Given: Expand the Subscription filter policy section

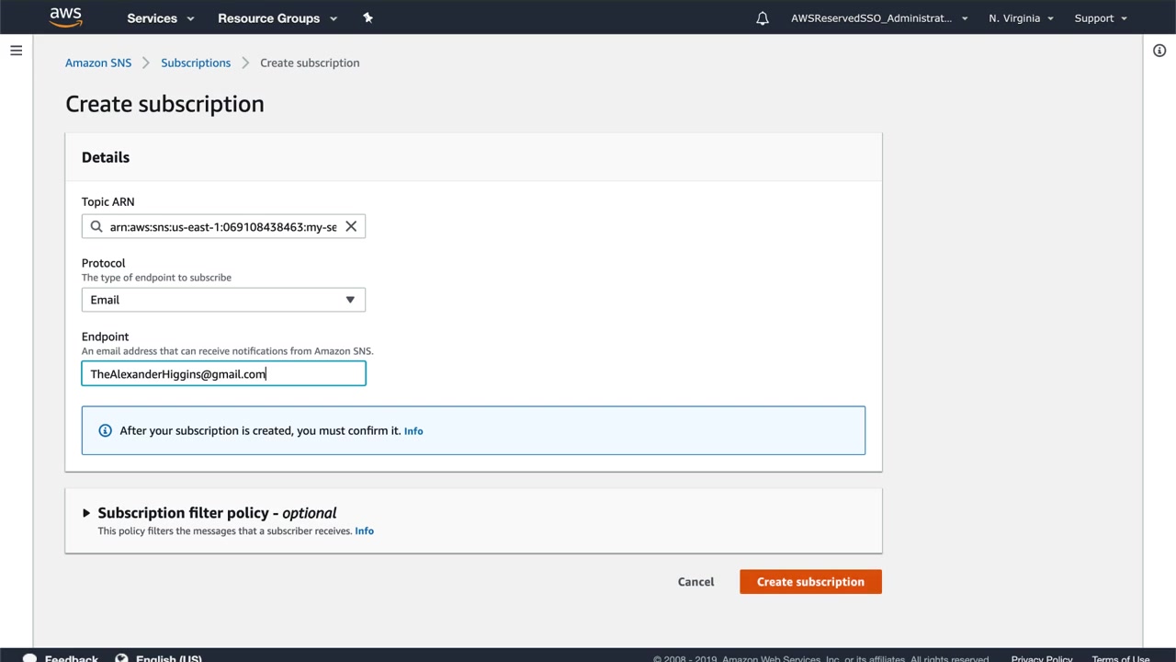Looking at the screenshot, I should (86, 513).
